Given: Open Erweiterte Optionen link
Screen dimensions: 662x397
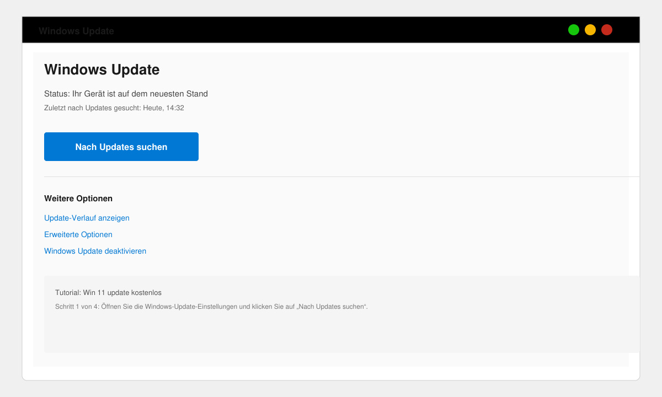Looking at the screenshot, I should pyautogui.click(x=78, y=234).
